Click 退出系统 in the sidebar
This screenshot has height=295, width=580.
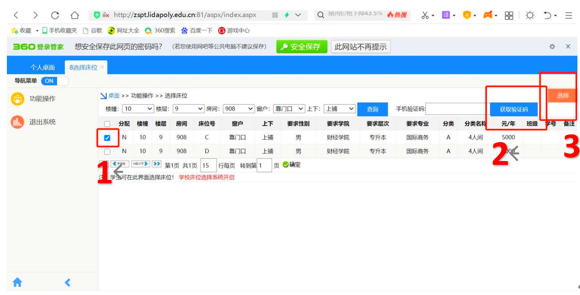(x=42, y=122)
